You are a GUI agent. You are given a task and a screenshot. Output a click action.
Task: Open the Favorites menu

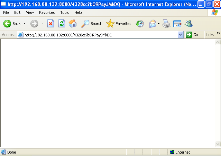coord(47,12)
